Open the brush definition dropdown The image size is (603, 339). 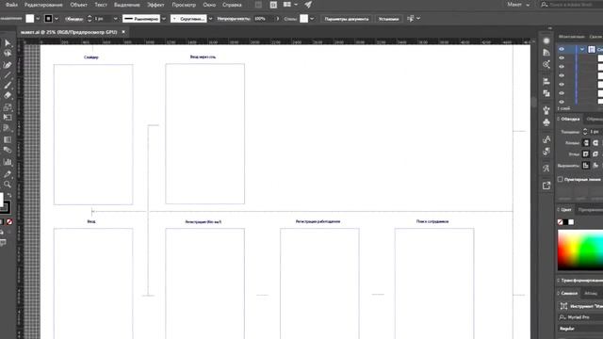[210, 19]
